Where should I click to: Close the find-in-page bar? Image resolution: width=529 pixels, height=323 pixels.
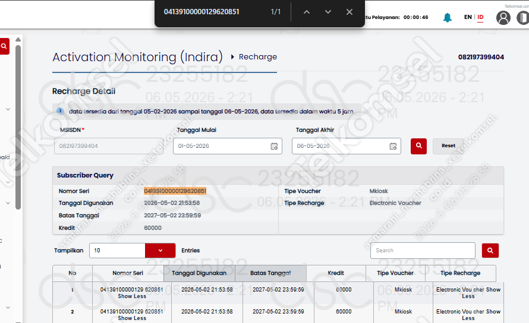[x=349, y=12]
